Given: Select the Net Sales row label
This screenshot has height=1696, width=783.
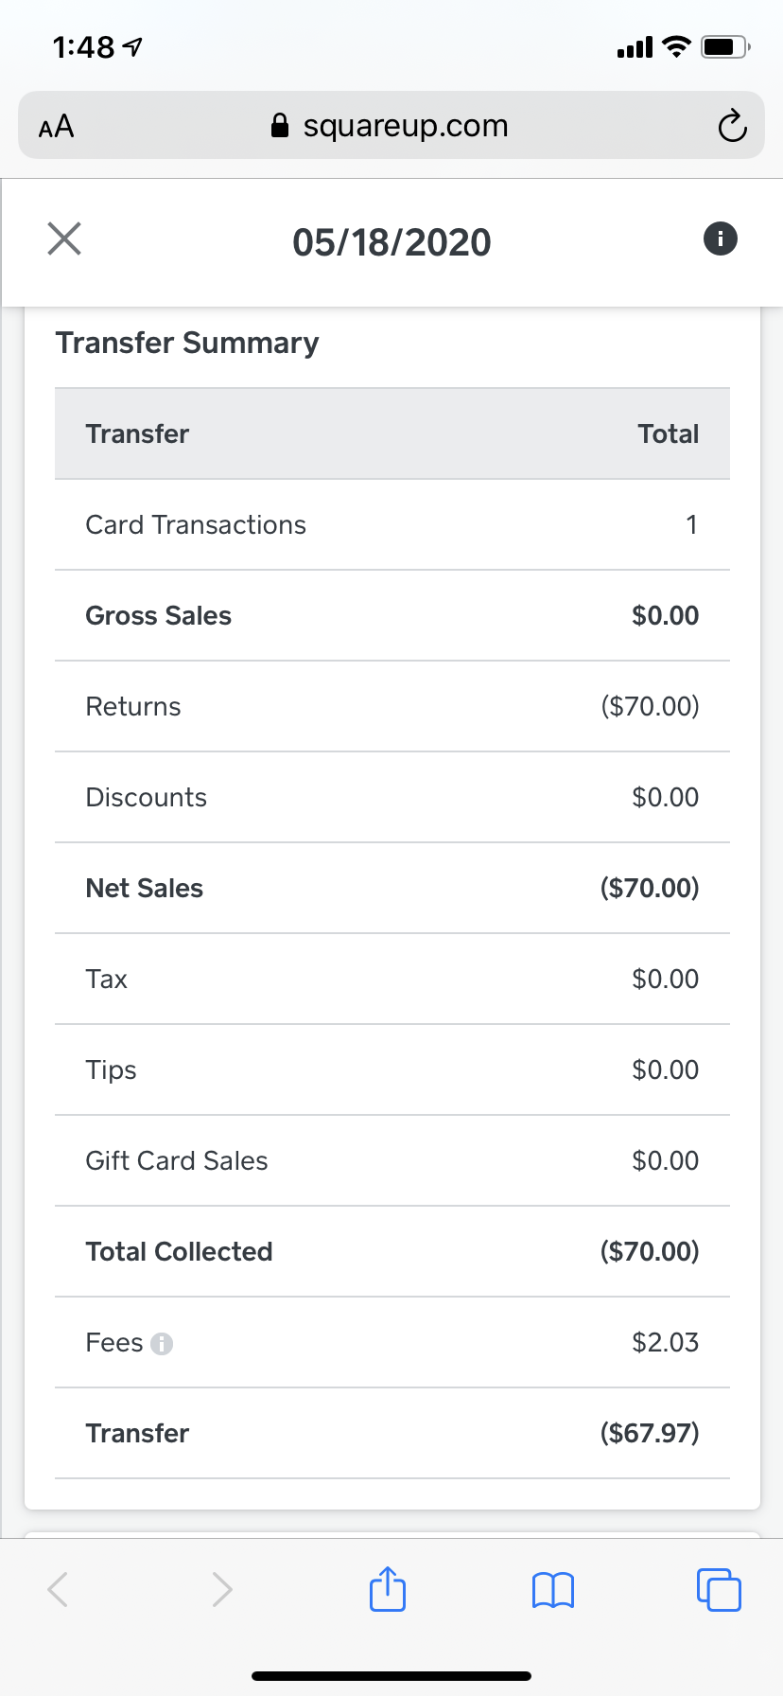Looking at the screenshot, I should coord(145,889).
